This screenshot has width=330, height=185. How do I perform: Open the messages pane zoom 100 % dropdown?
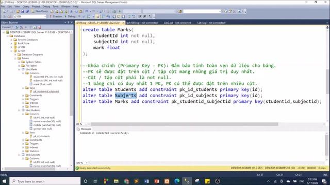coord(87,163)
